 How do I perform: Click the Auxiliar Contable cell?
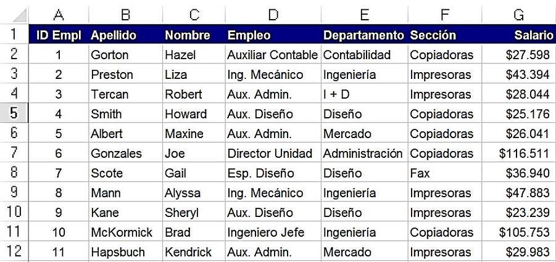pyautogui.click(x=273, y=54)
